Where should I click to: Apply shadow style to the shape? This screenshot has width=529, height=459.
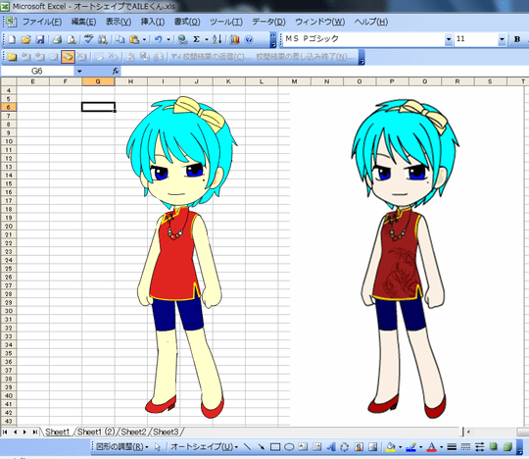494,447
